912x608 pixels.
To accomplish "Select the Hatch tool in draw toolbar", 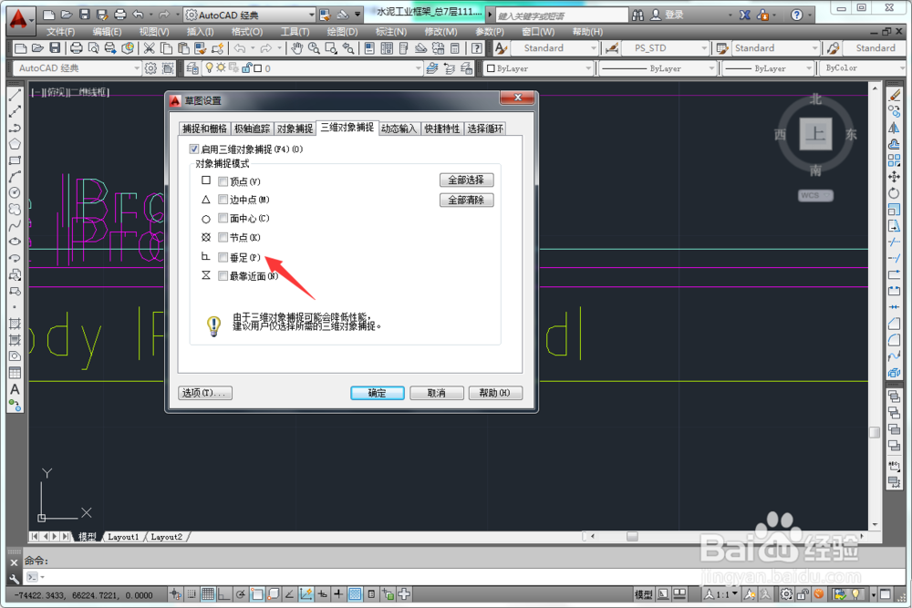I will click(15, 324).
